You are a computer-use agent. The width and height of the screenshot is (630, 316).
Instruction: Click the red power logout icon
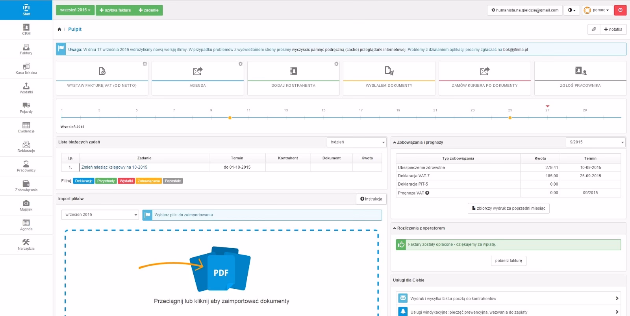[620, 10]
